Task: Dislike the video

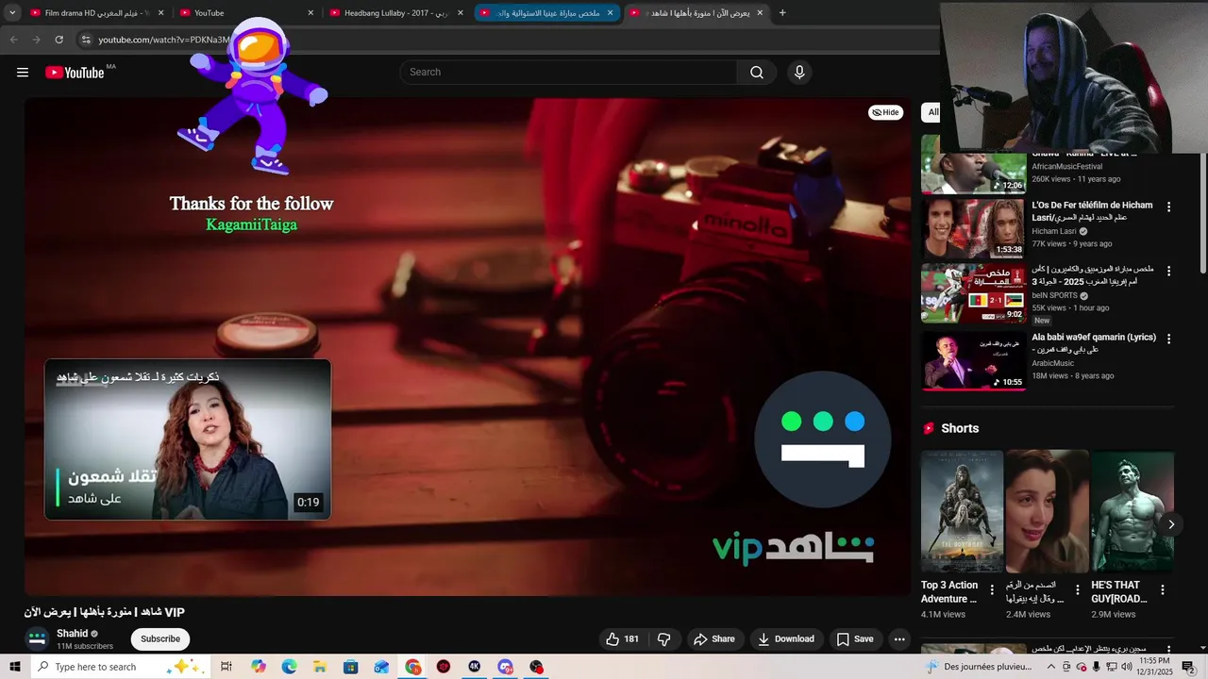Action: [664, 639]
